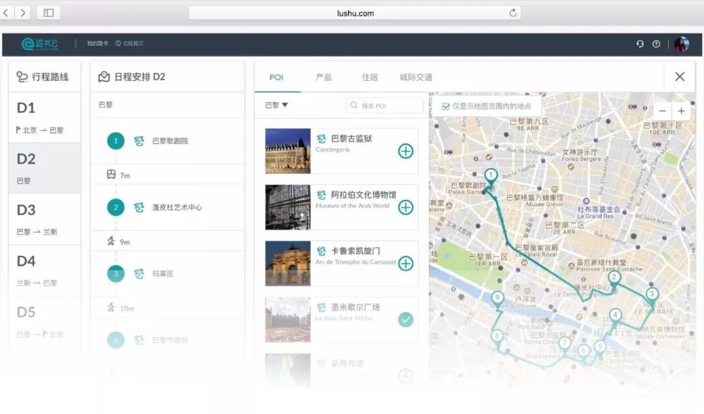Click map pin number 2
704x414 pixels.
pos(614,279)
